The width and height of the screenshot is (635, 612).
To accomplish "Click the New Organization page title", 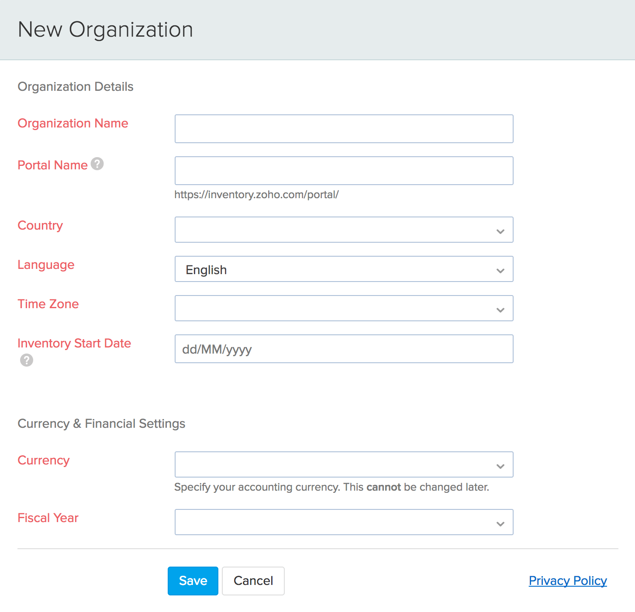I will coord(105,30).
